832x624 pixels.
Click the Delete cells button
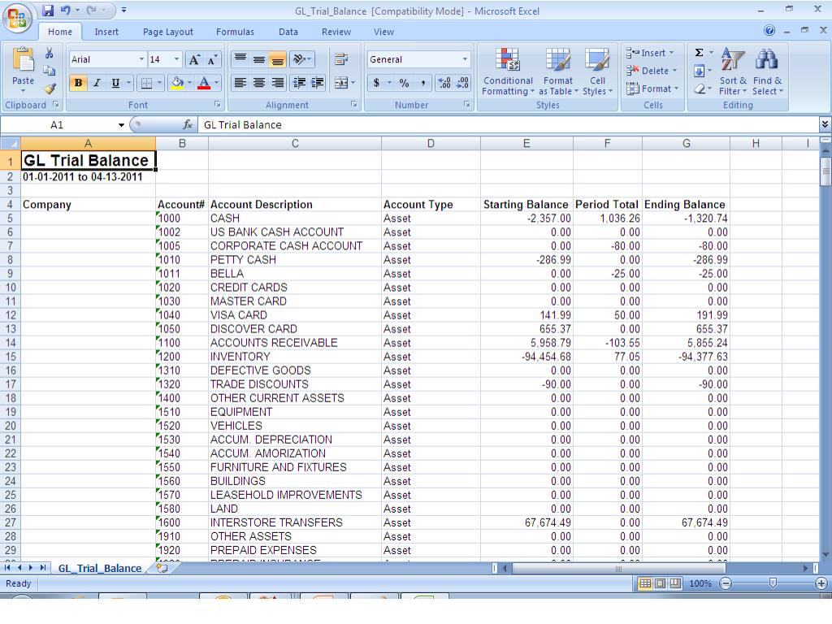pos(652,71)
